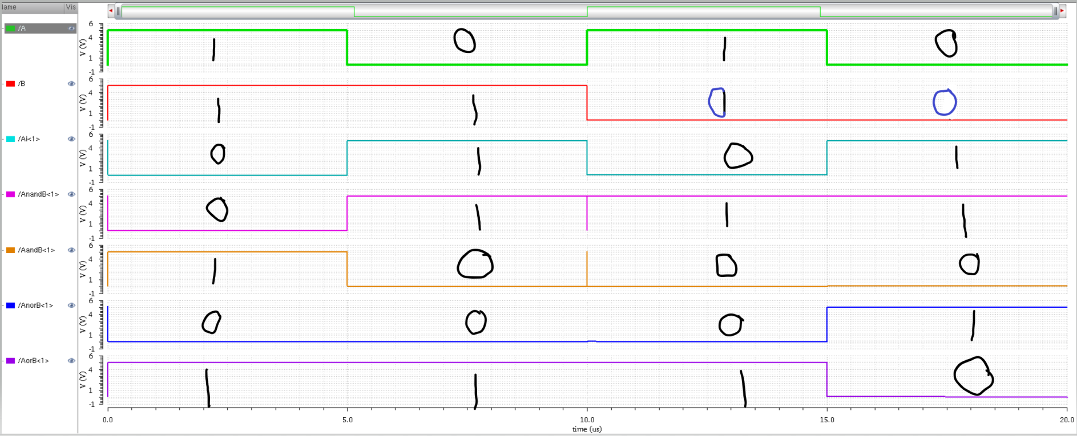Click the cyan color swatch of /Ai<1>

pos(10,139)
